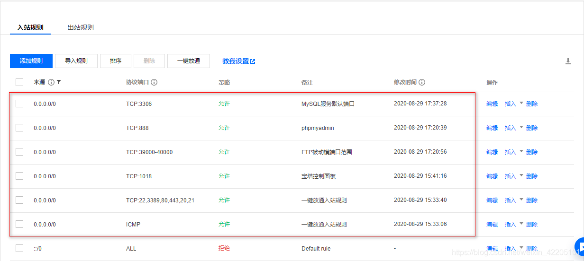584x261 pixels.
Task: Open 插入 dropdown arrow for 宝塔控制面板 rule
Action: (521, 175)
